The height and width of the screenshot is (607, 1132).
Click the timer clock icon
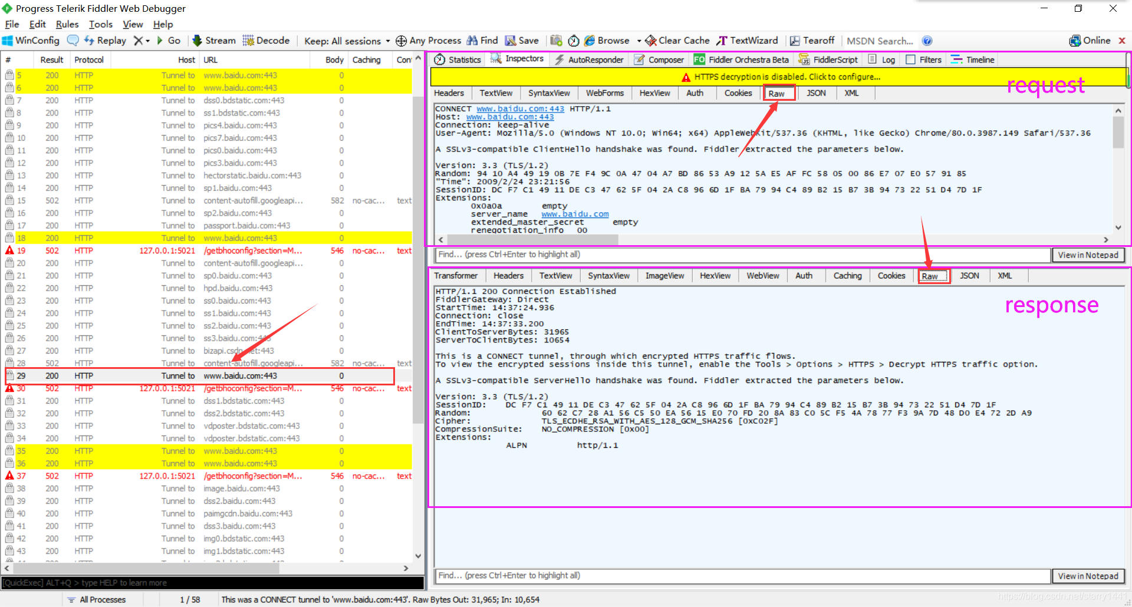[574, 41]
